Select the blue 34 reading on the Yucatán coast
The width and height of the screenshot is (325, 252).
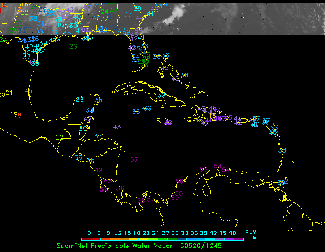click(x=90, y=111)
